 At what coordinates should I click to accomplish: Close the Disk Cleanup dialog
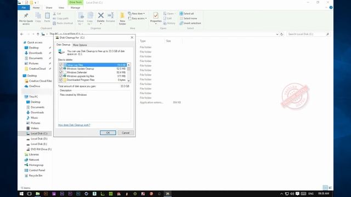pos(132,38)
